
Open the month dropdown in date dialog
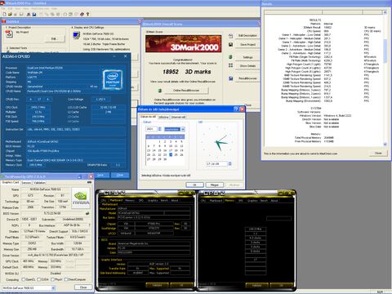[183, 129]
